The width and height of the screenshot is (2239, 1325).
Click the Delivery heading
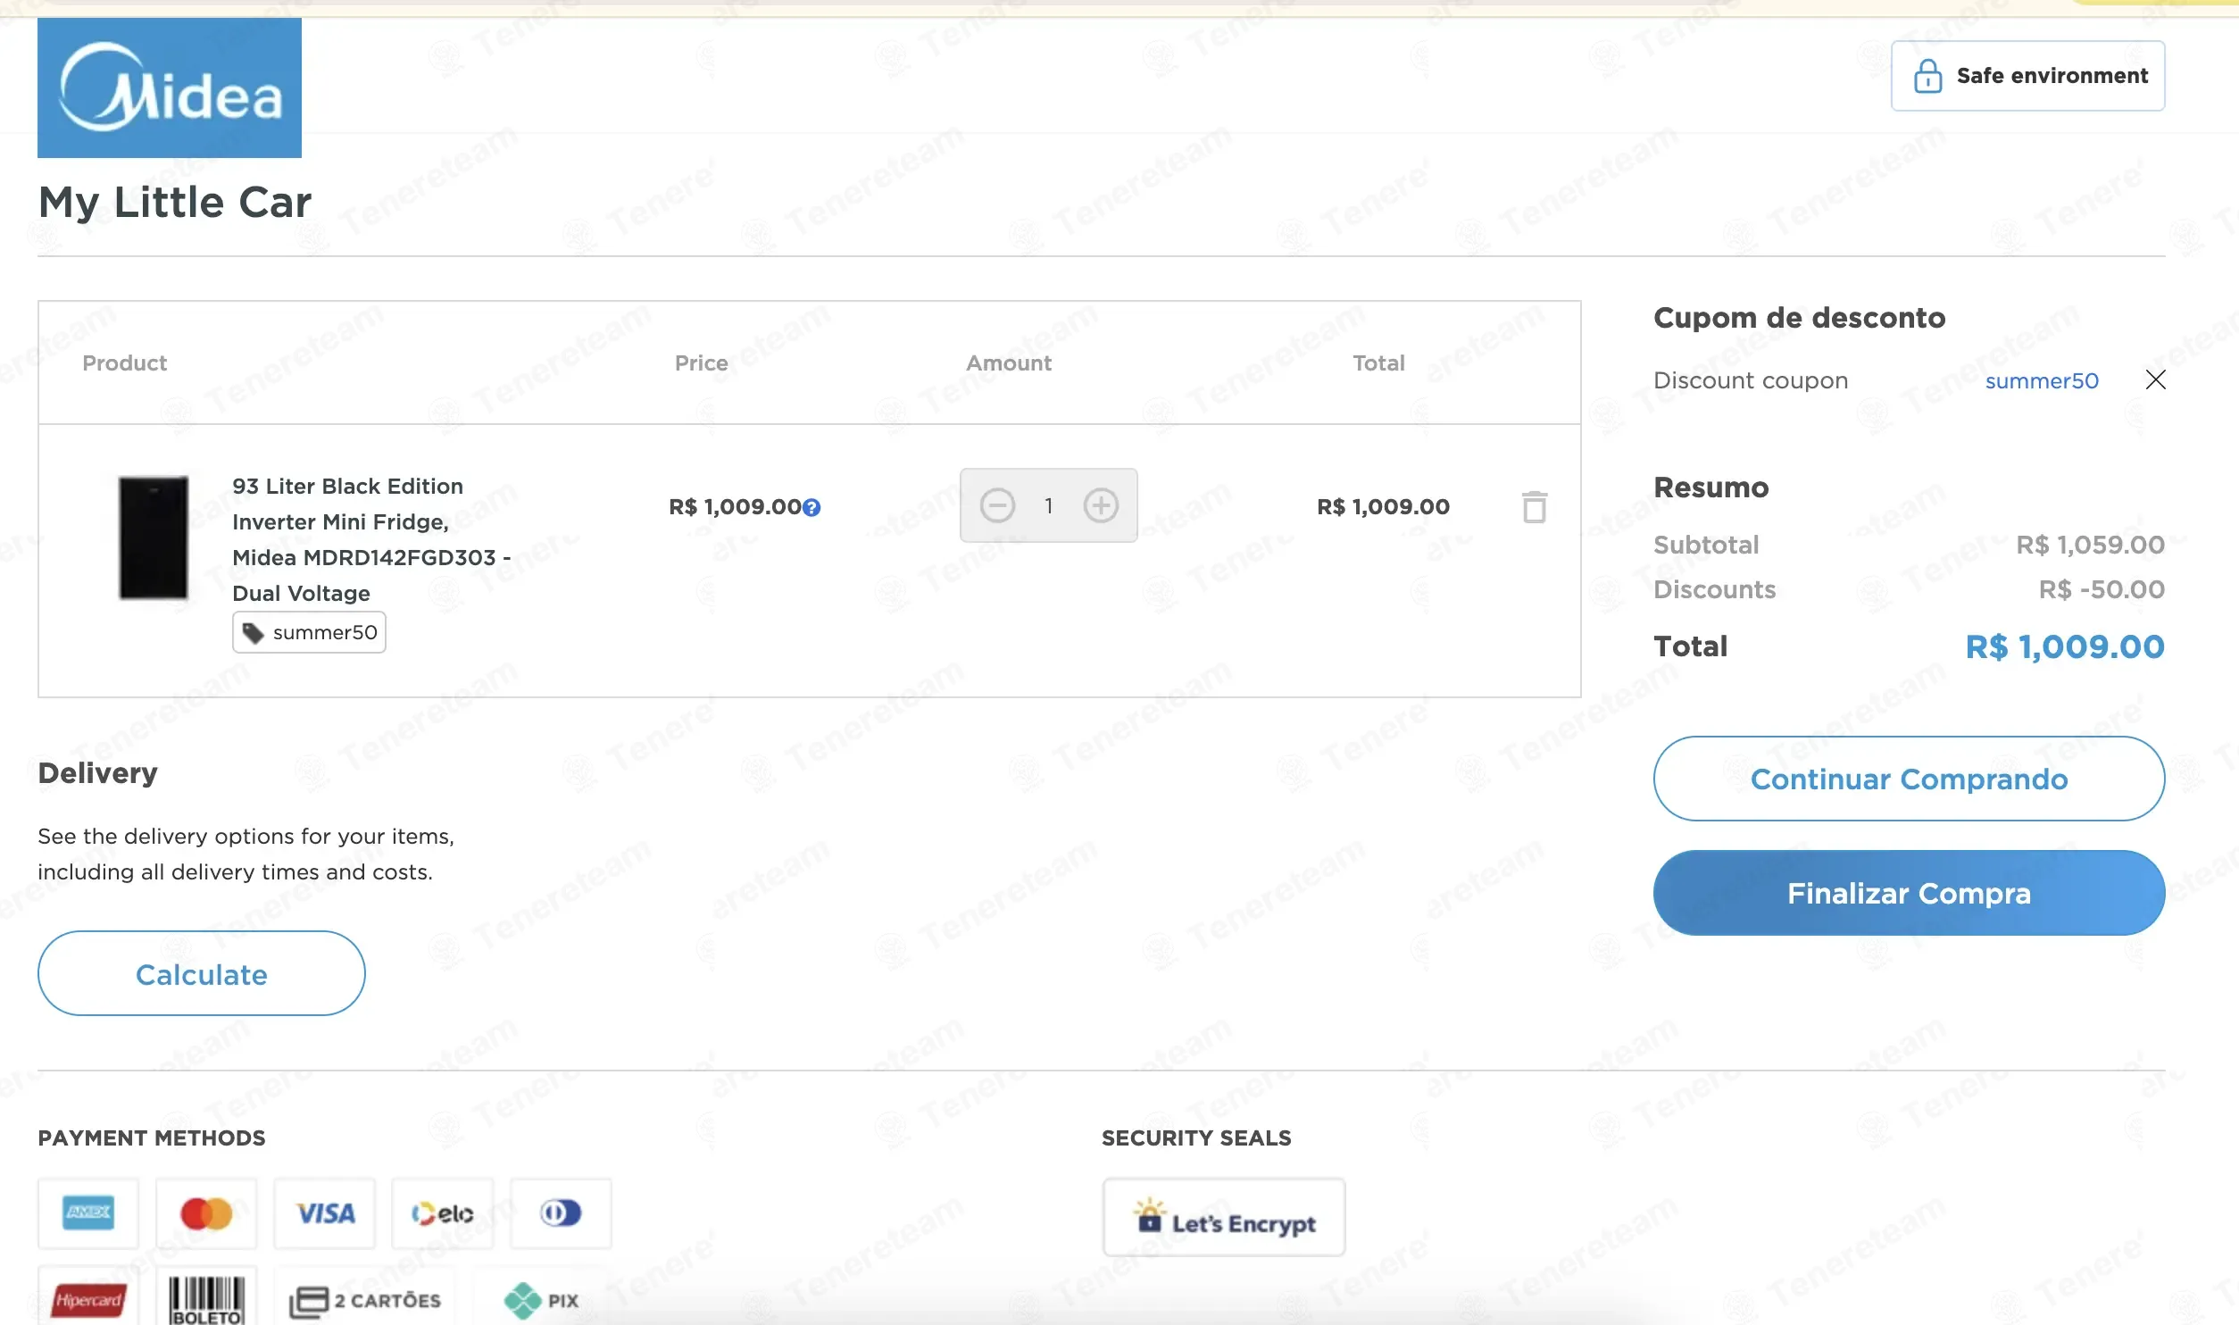point(98,773)
